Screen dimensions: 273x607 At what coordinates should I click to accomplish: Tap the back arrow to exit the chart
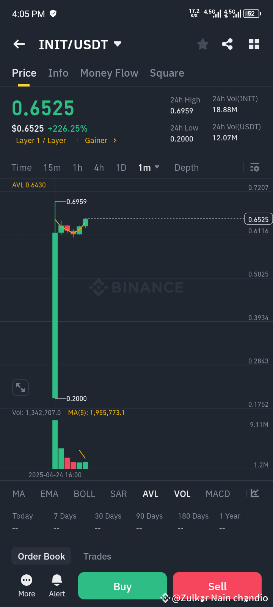pyautogui.click(x=19, y=44)
